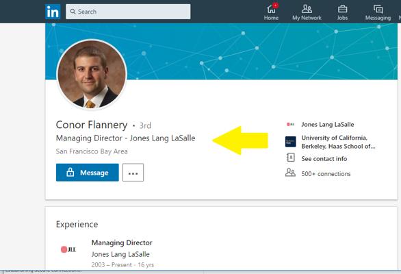
Task: Focus the Search input field
Action: (128, 12)
